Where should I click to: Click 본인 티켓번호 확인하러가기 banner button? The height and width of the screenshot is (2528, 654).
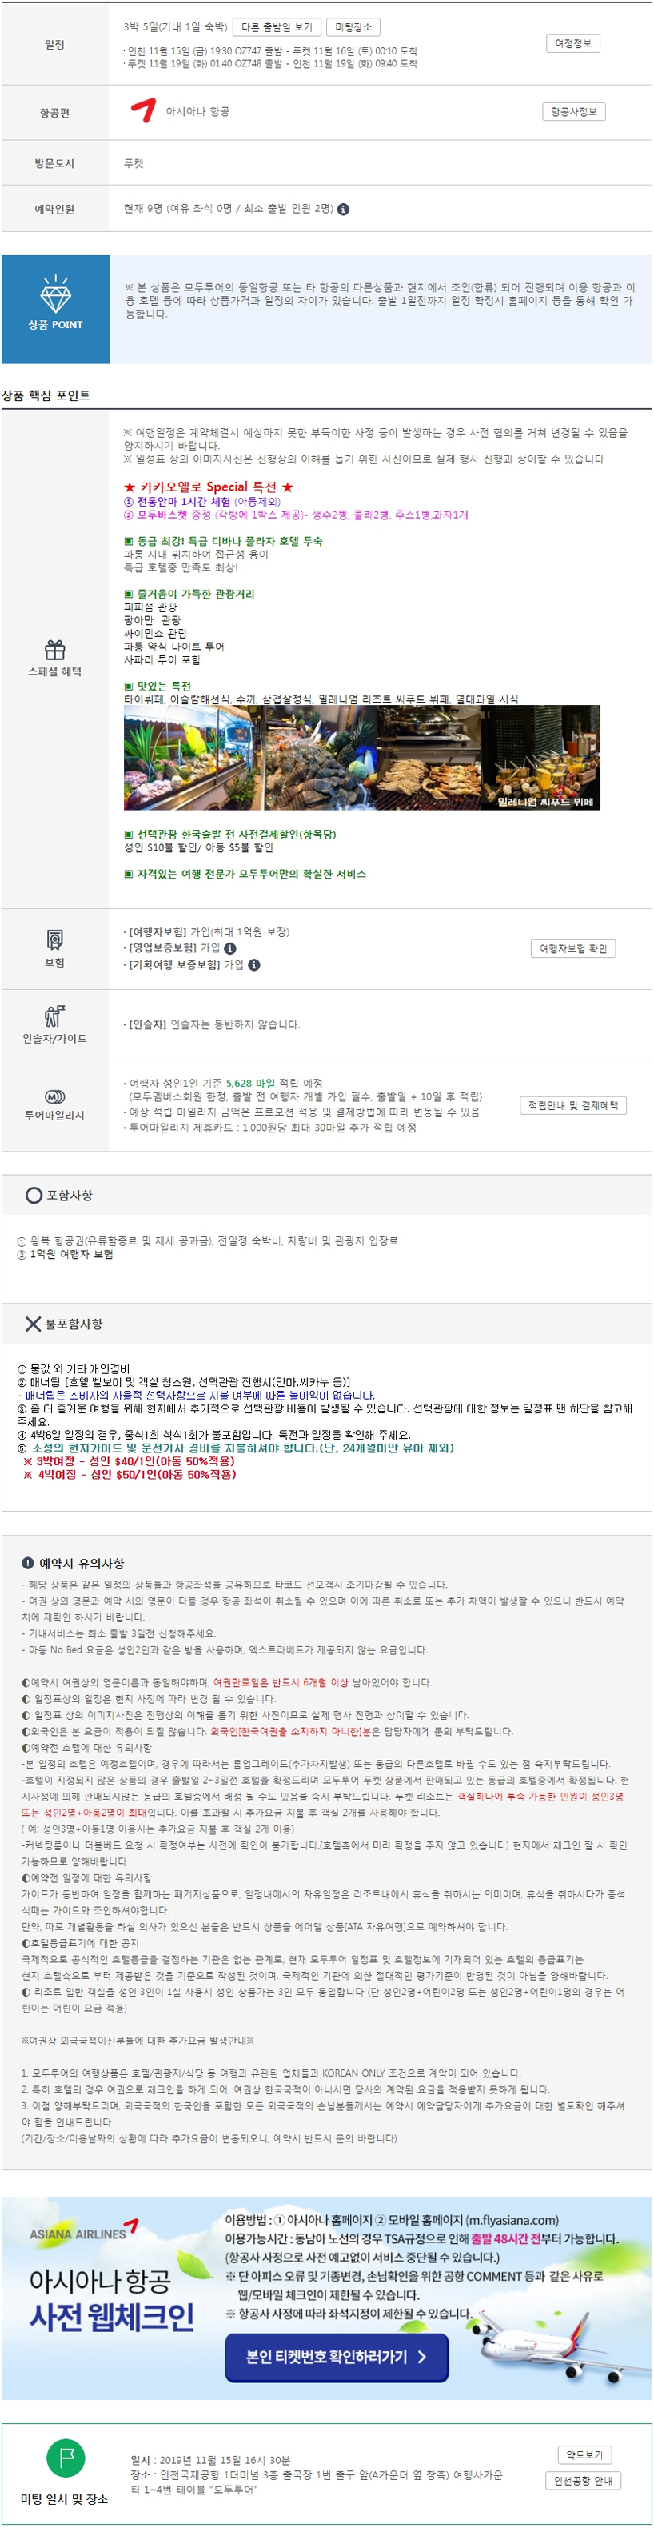click(337, 2356)
